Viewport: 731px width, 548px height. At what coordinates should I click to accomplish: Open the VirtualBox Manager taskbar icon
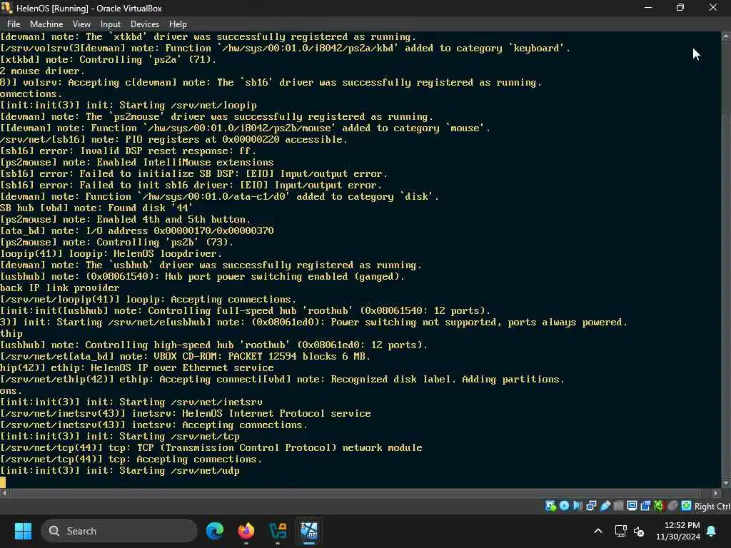pyautogui.click(x=278, y=531)
